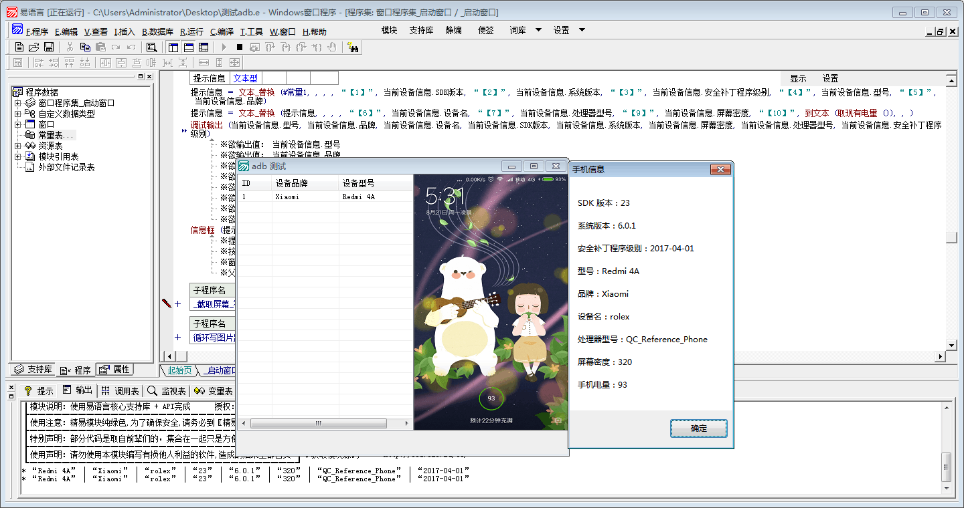This screenshot has width=964, height=508.
Task: Click the lightbulb icon of 提示 tab
Action: pyautogui.click(x=27, y=391)
